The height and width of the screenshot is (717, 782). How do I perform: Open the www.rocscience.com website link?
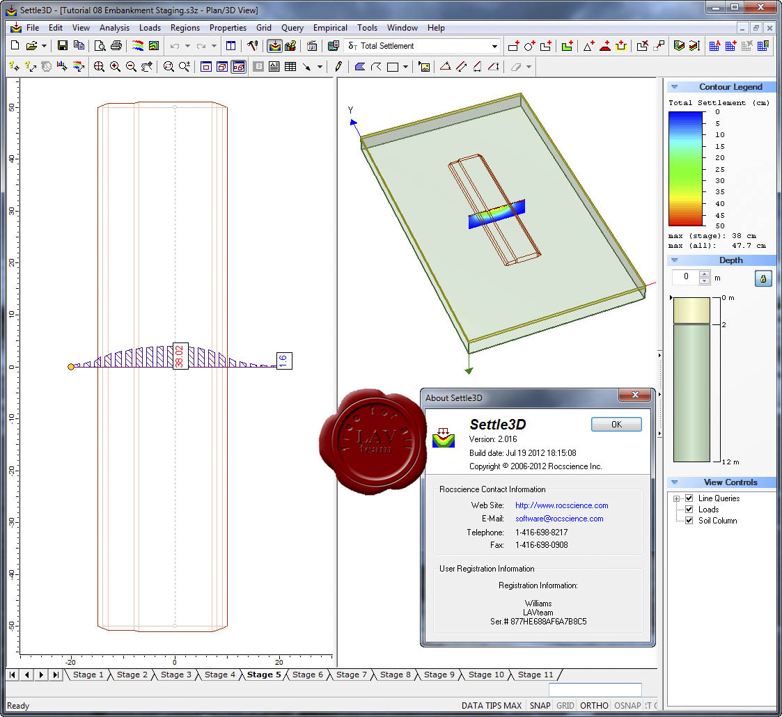[561, 505]
